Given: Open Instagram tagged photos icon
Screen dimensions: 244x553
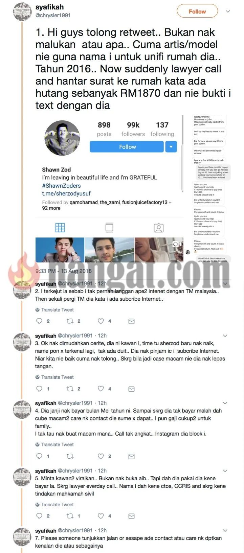Looking at the screenshot, I should [x=159, y=228].
